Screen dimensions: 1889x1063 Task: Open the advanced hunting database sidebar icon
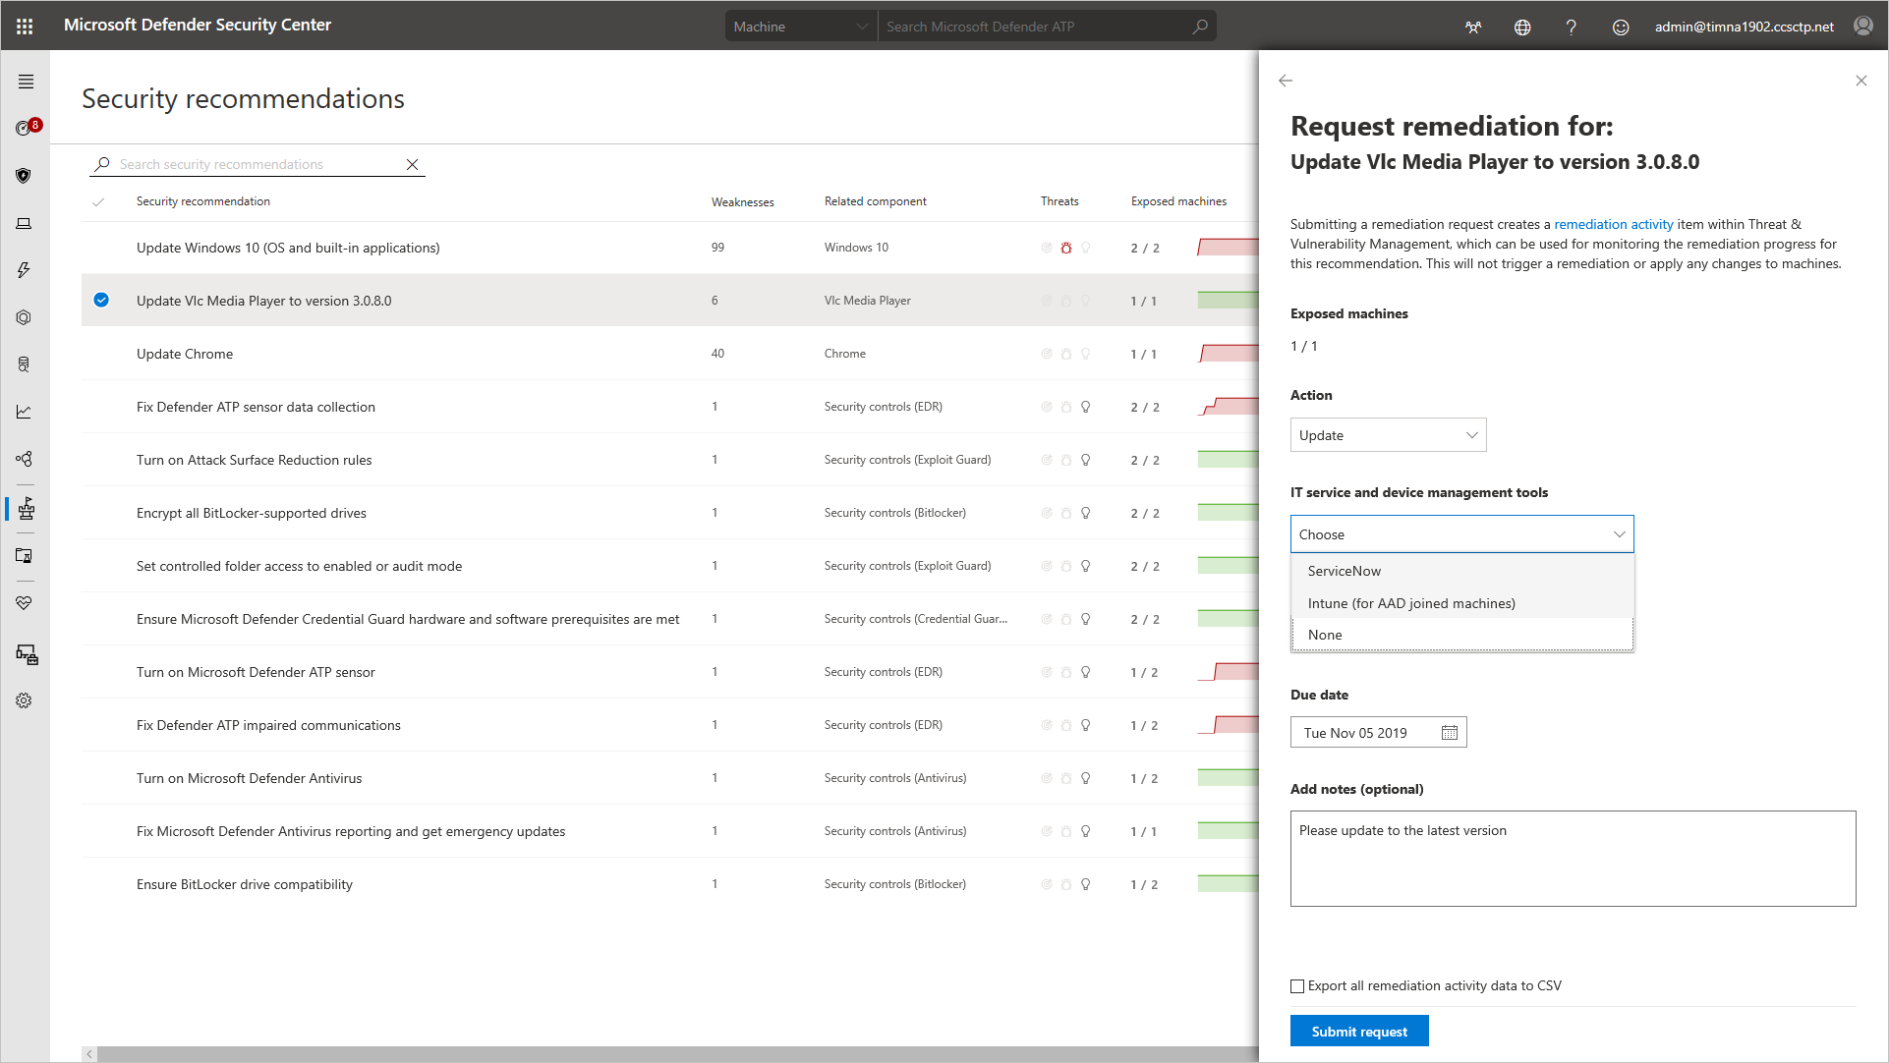(24, 364)
